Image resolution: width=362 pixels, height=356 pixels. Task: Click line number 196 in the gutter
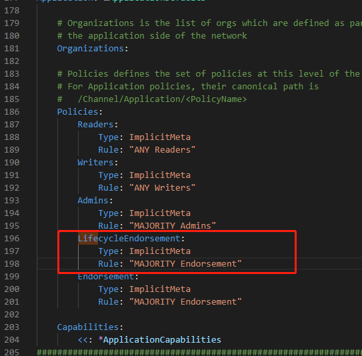(x=12, y=239)
